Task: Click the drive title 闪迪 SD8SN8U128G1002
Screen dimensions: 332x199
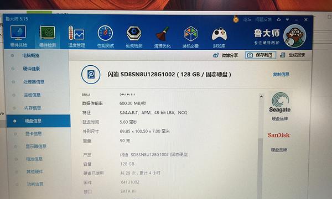Action: (x=169, y=75)
